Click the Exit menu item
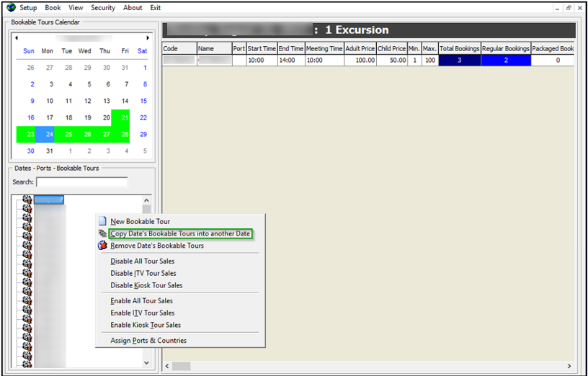The width and height of the screenshot is (588, 376). coord(155,8)
